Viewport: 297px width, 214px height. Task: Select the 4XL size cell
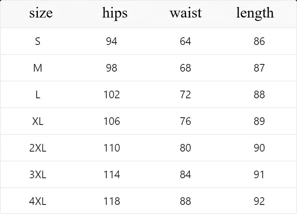[37, 201]
